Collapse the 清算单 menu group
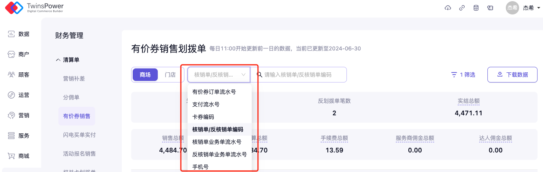The width and height of the screenshot is (543, 172). coord(68,60)
